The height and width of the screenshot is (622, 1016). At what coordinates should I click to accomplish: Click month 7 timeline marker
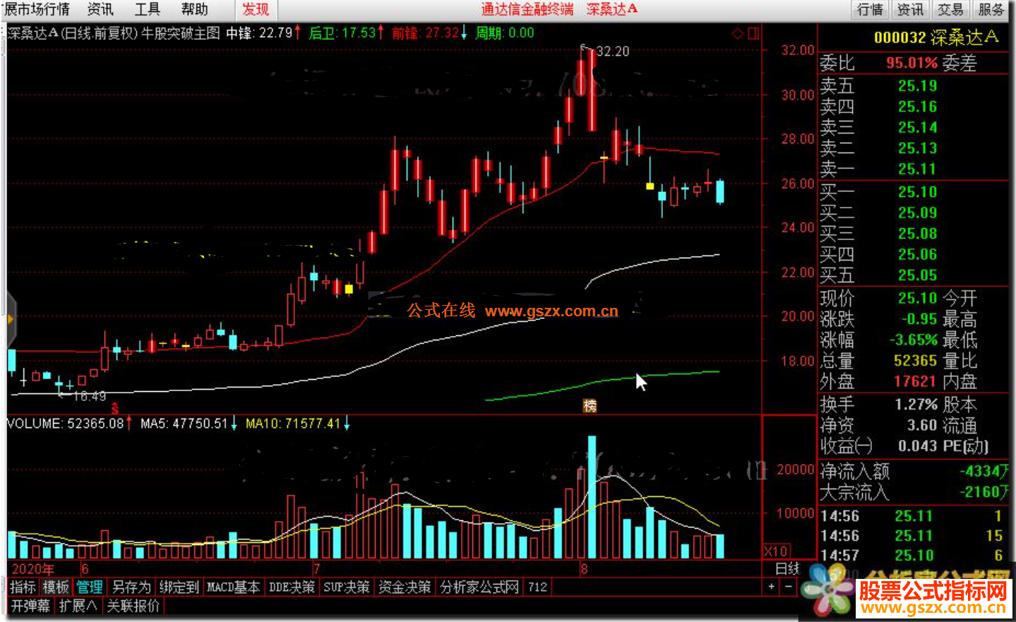pos(316,568)
